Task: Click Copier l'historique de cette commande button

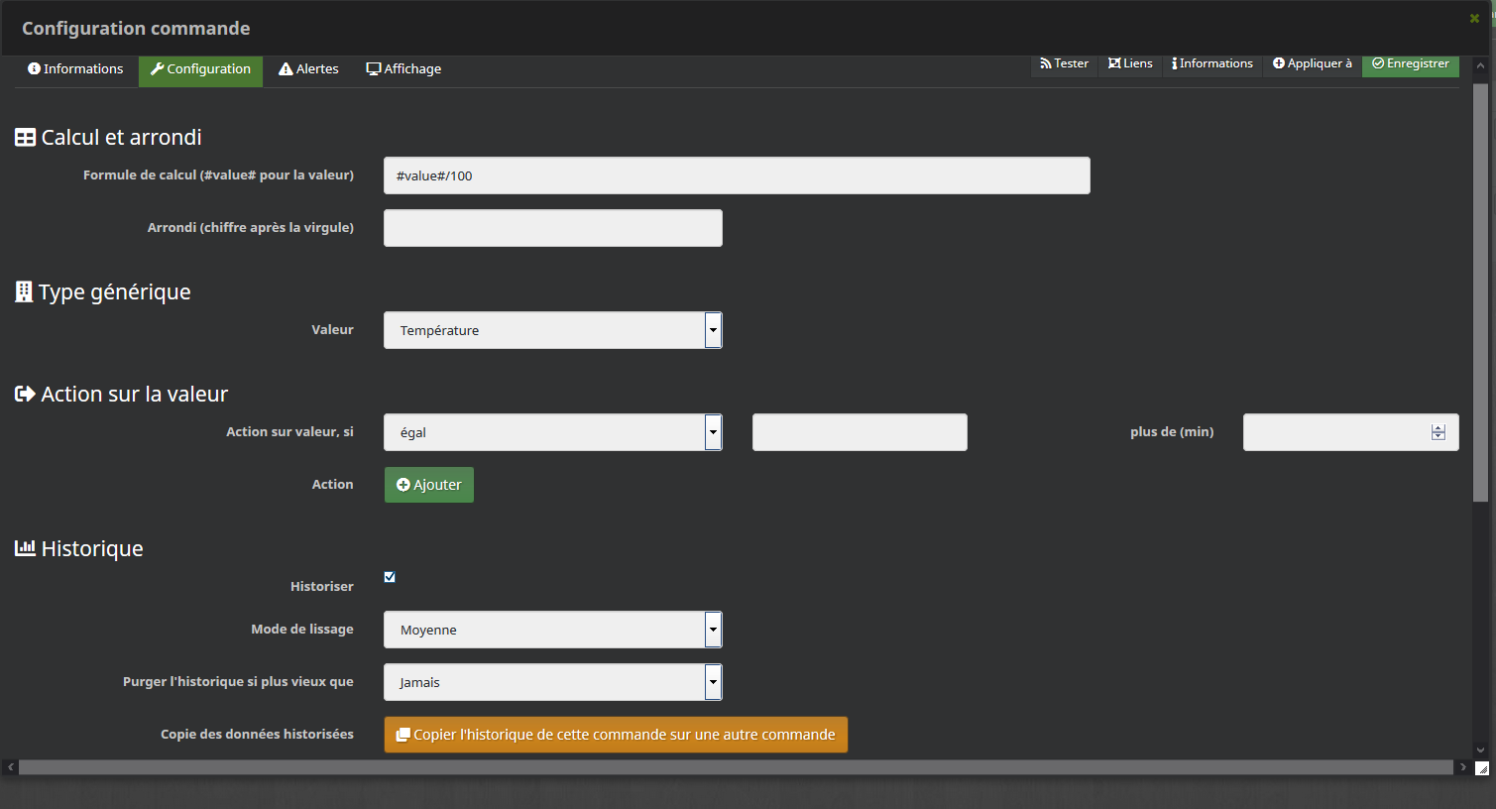Action: point(616,735)
